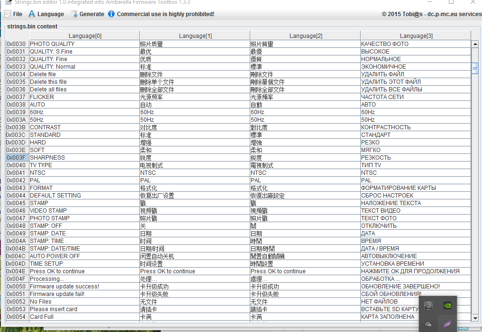Click the purple feather tray icon

pyautogui.click(x=447, y=324)
